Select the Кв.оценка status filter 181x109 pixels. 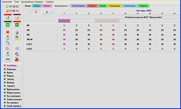point(12,103)
